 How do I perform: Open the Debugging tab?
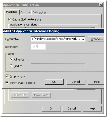coord(39,12)
